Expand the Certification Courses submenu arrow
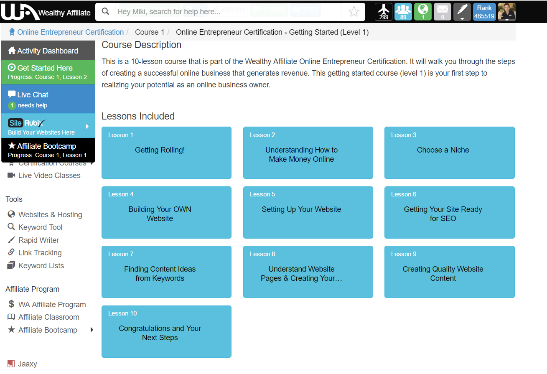Viewport: 547px width, 374px height. click(x=92, y=163)
